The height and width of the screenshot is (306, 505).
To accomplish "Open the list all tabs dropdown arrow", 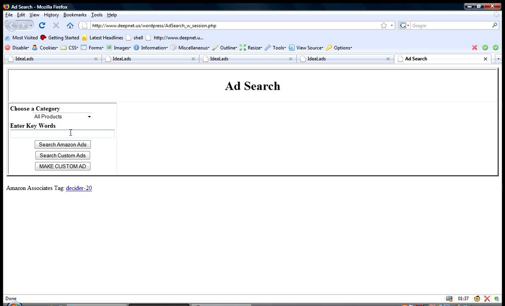I will 498,59.
